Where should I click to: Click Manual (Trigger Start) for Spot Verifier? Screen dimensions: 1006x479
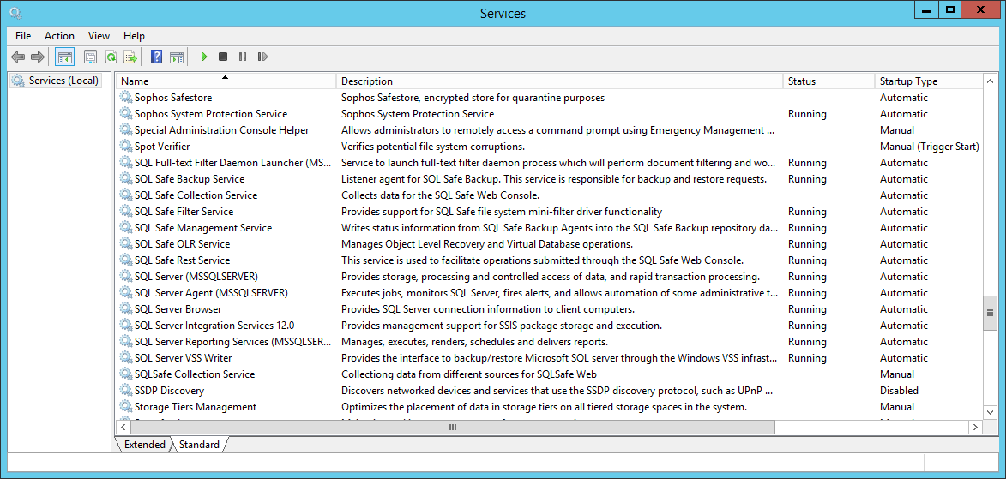(929, 147)
